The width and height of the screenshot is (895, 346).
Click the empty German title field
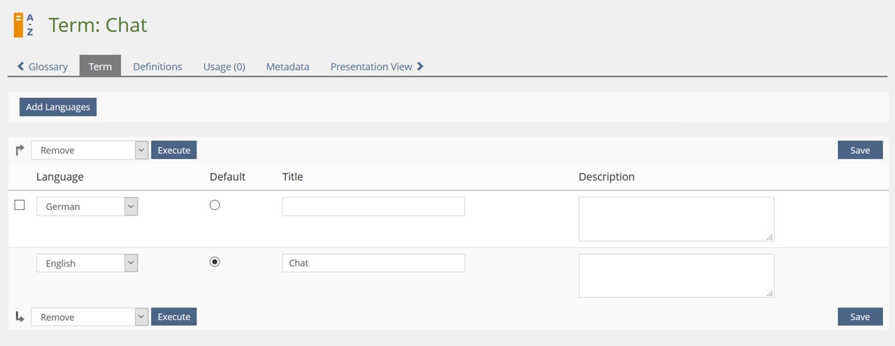(373, 206)
